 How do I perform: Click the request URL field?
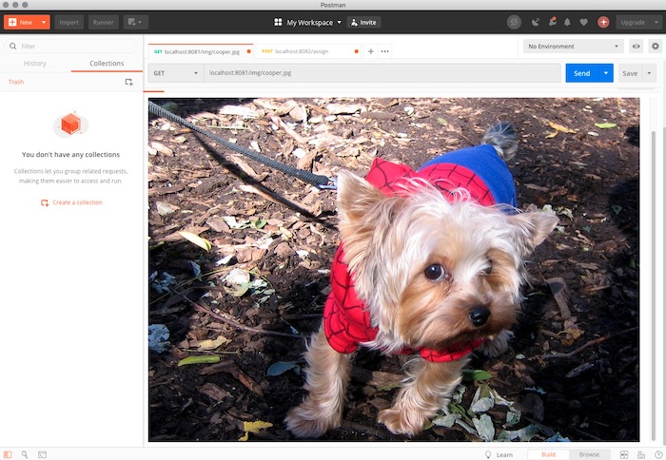382,73
